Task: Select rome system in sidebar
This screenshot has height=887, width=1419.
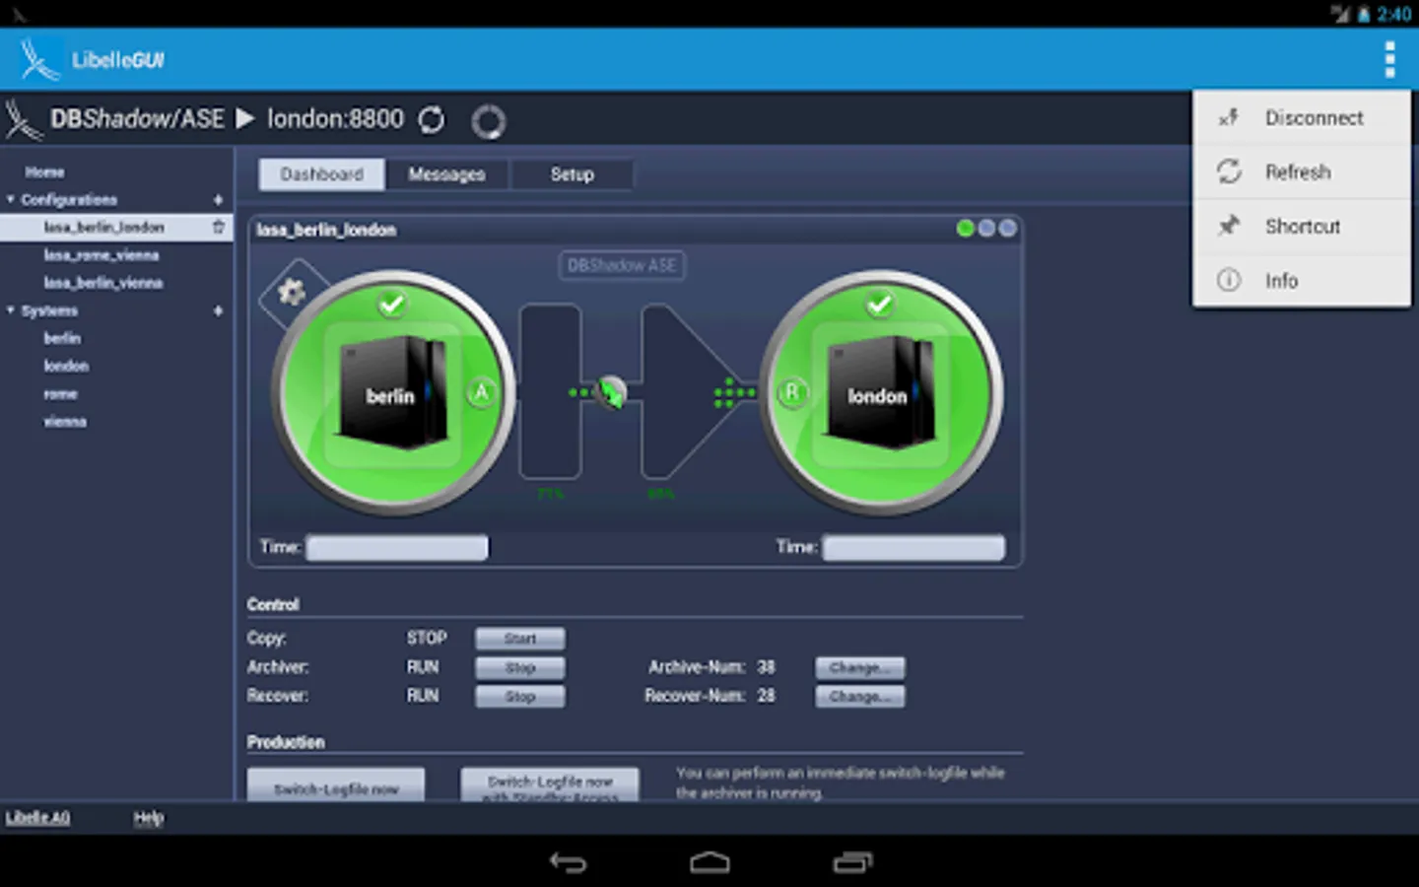Action: click(60, 393)
